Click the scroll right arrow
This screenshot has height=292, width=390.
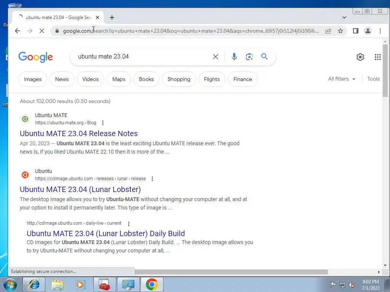point(379,272)
